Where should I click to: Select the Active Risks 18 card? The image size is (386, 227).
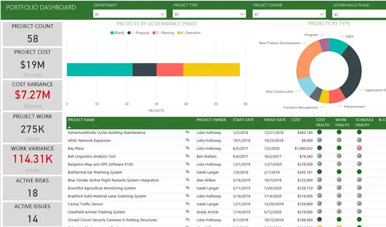click(x=33, y=188)
